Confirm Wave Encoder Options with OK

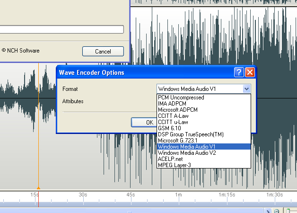coord(144,123)
